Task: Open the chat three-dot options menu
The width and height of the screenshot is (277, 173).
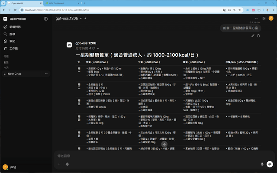Action: tap(257, 18)
